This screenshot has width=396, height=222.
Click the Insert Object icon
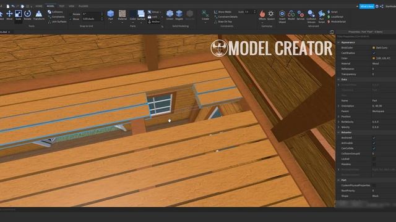[x=282, y=14]
